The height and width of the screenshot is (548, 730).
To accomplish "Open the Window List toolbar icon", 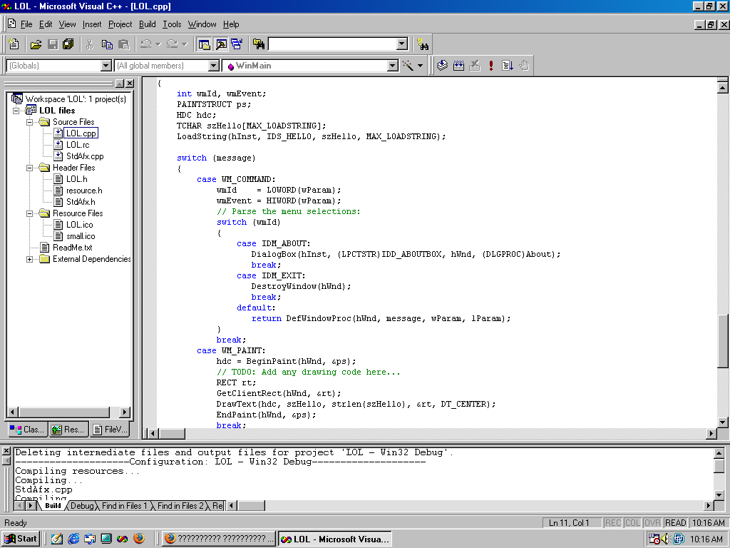I will (x=237, y=44).
